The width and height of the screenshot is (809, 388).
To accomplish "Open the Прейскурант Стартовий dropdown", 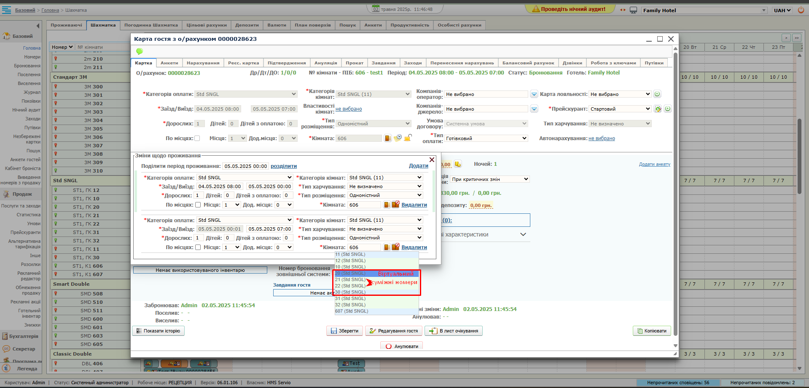I will click(620, 109).
